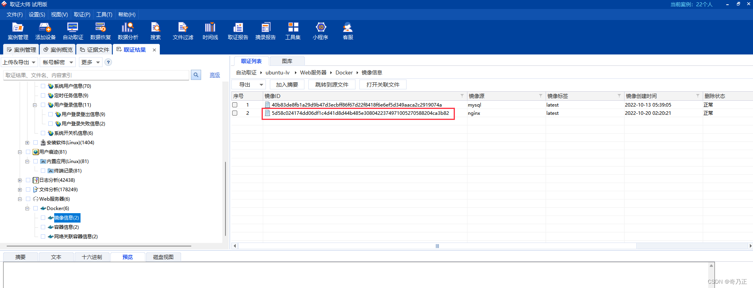The image size is (753, 288).
Task: Open the 数据恢复 tool
Action: 100,31
